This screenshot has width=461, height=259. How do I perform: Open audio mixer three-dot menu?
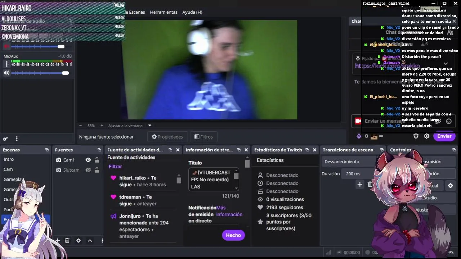(17, 139)
